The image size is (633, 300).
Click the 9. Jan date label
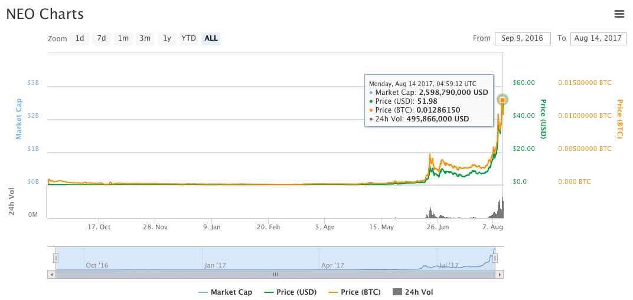tap(211, 227)
